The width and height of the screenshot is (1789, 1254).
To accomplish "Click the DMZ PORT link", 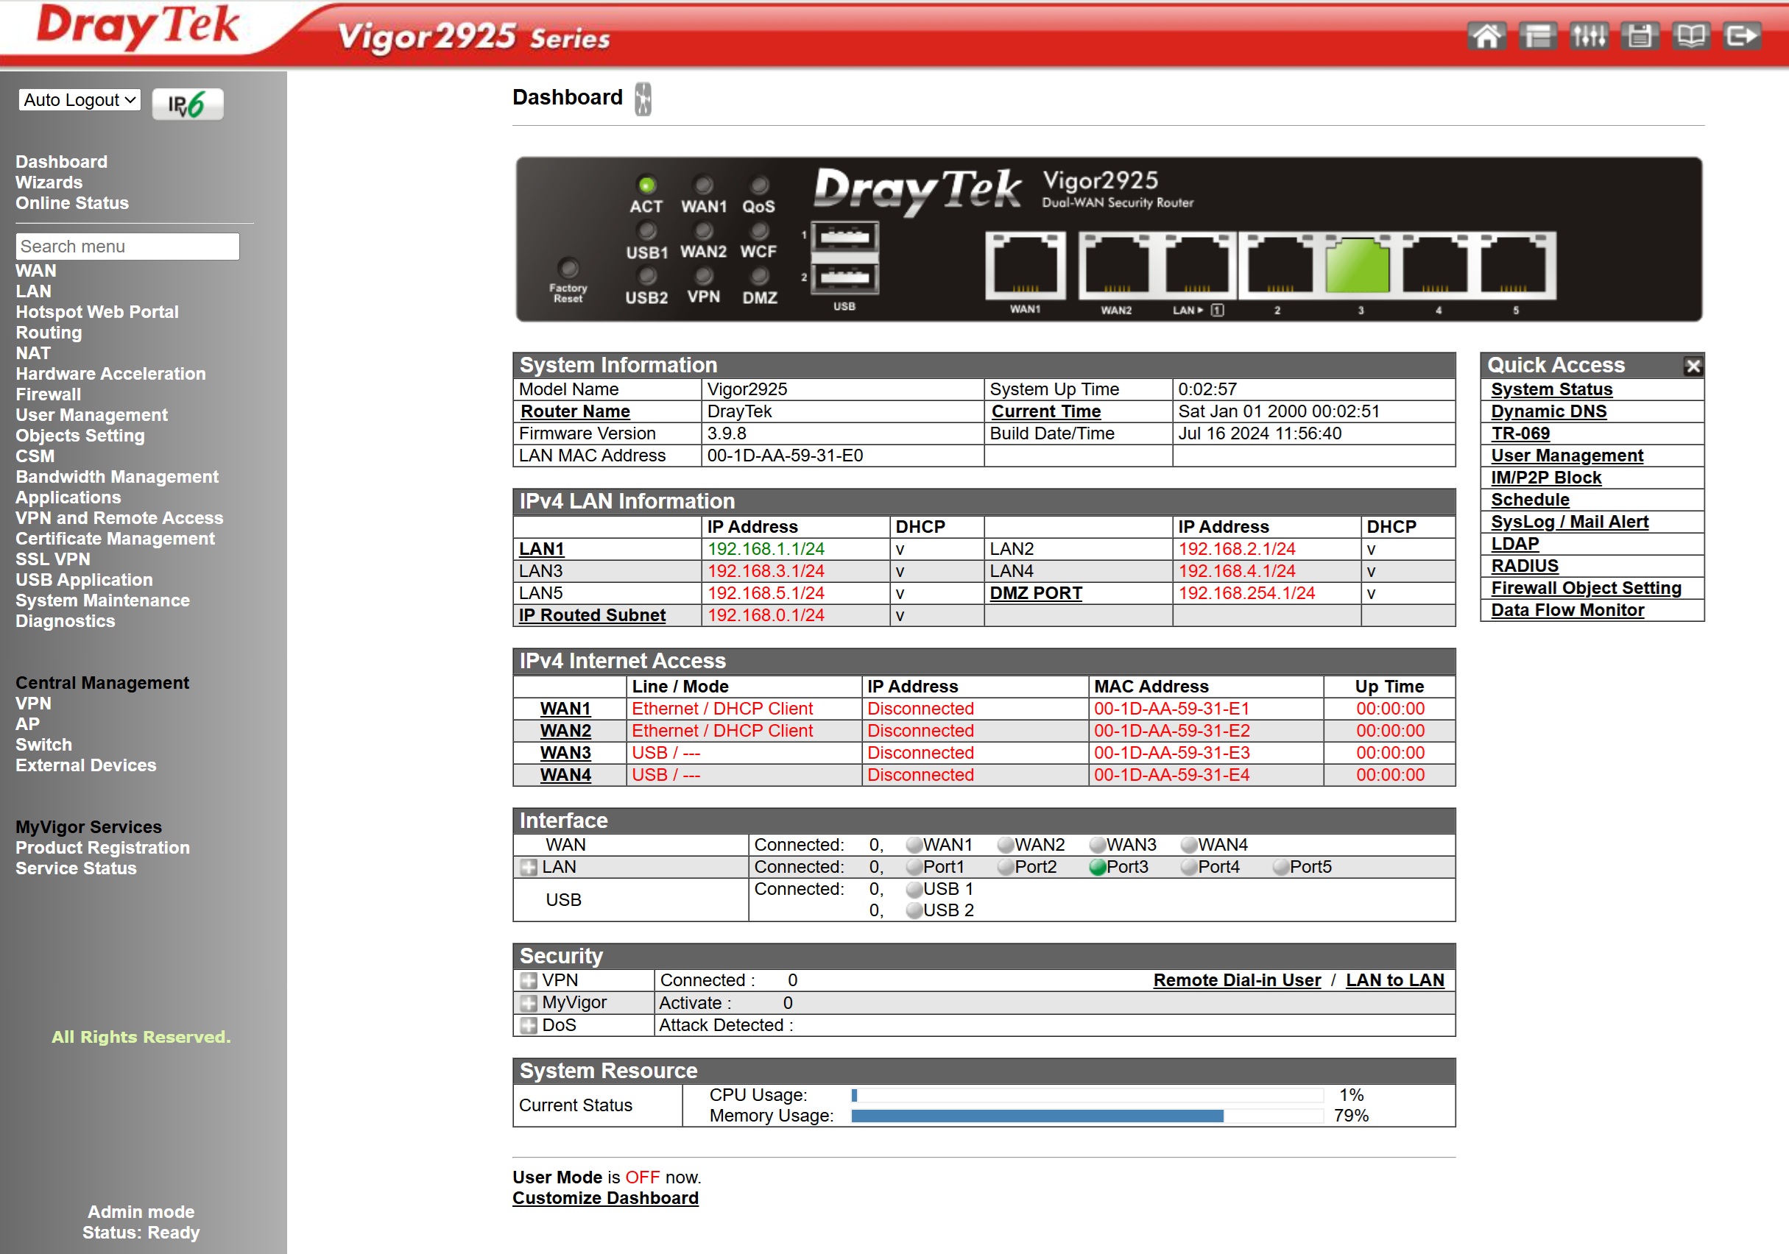I will pyautogui.click(x=1036, y=593).
